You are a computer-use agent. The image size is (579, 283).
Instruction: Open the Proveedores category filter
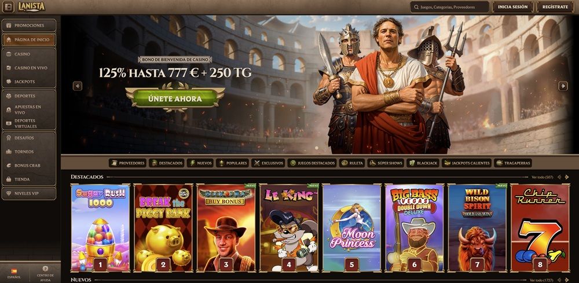128,163
